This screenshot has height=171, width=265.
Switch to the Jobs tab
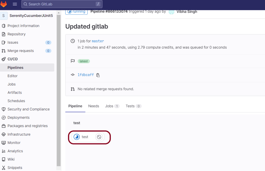[109, 106]
